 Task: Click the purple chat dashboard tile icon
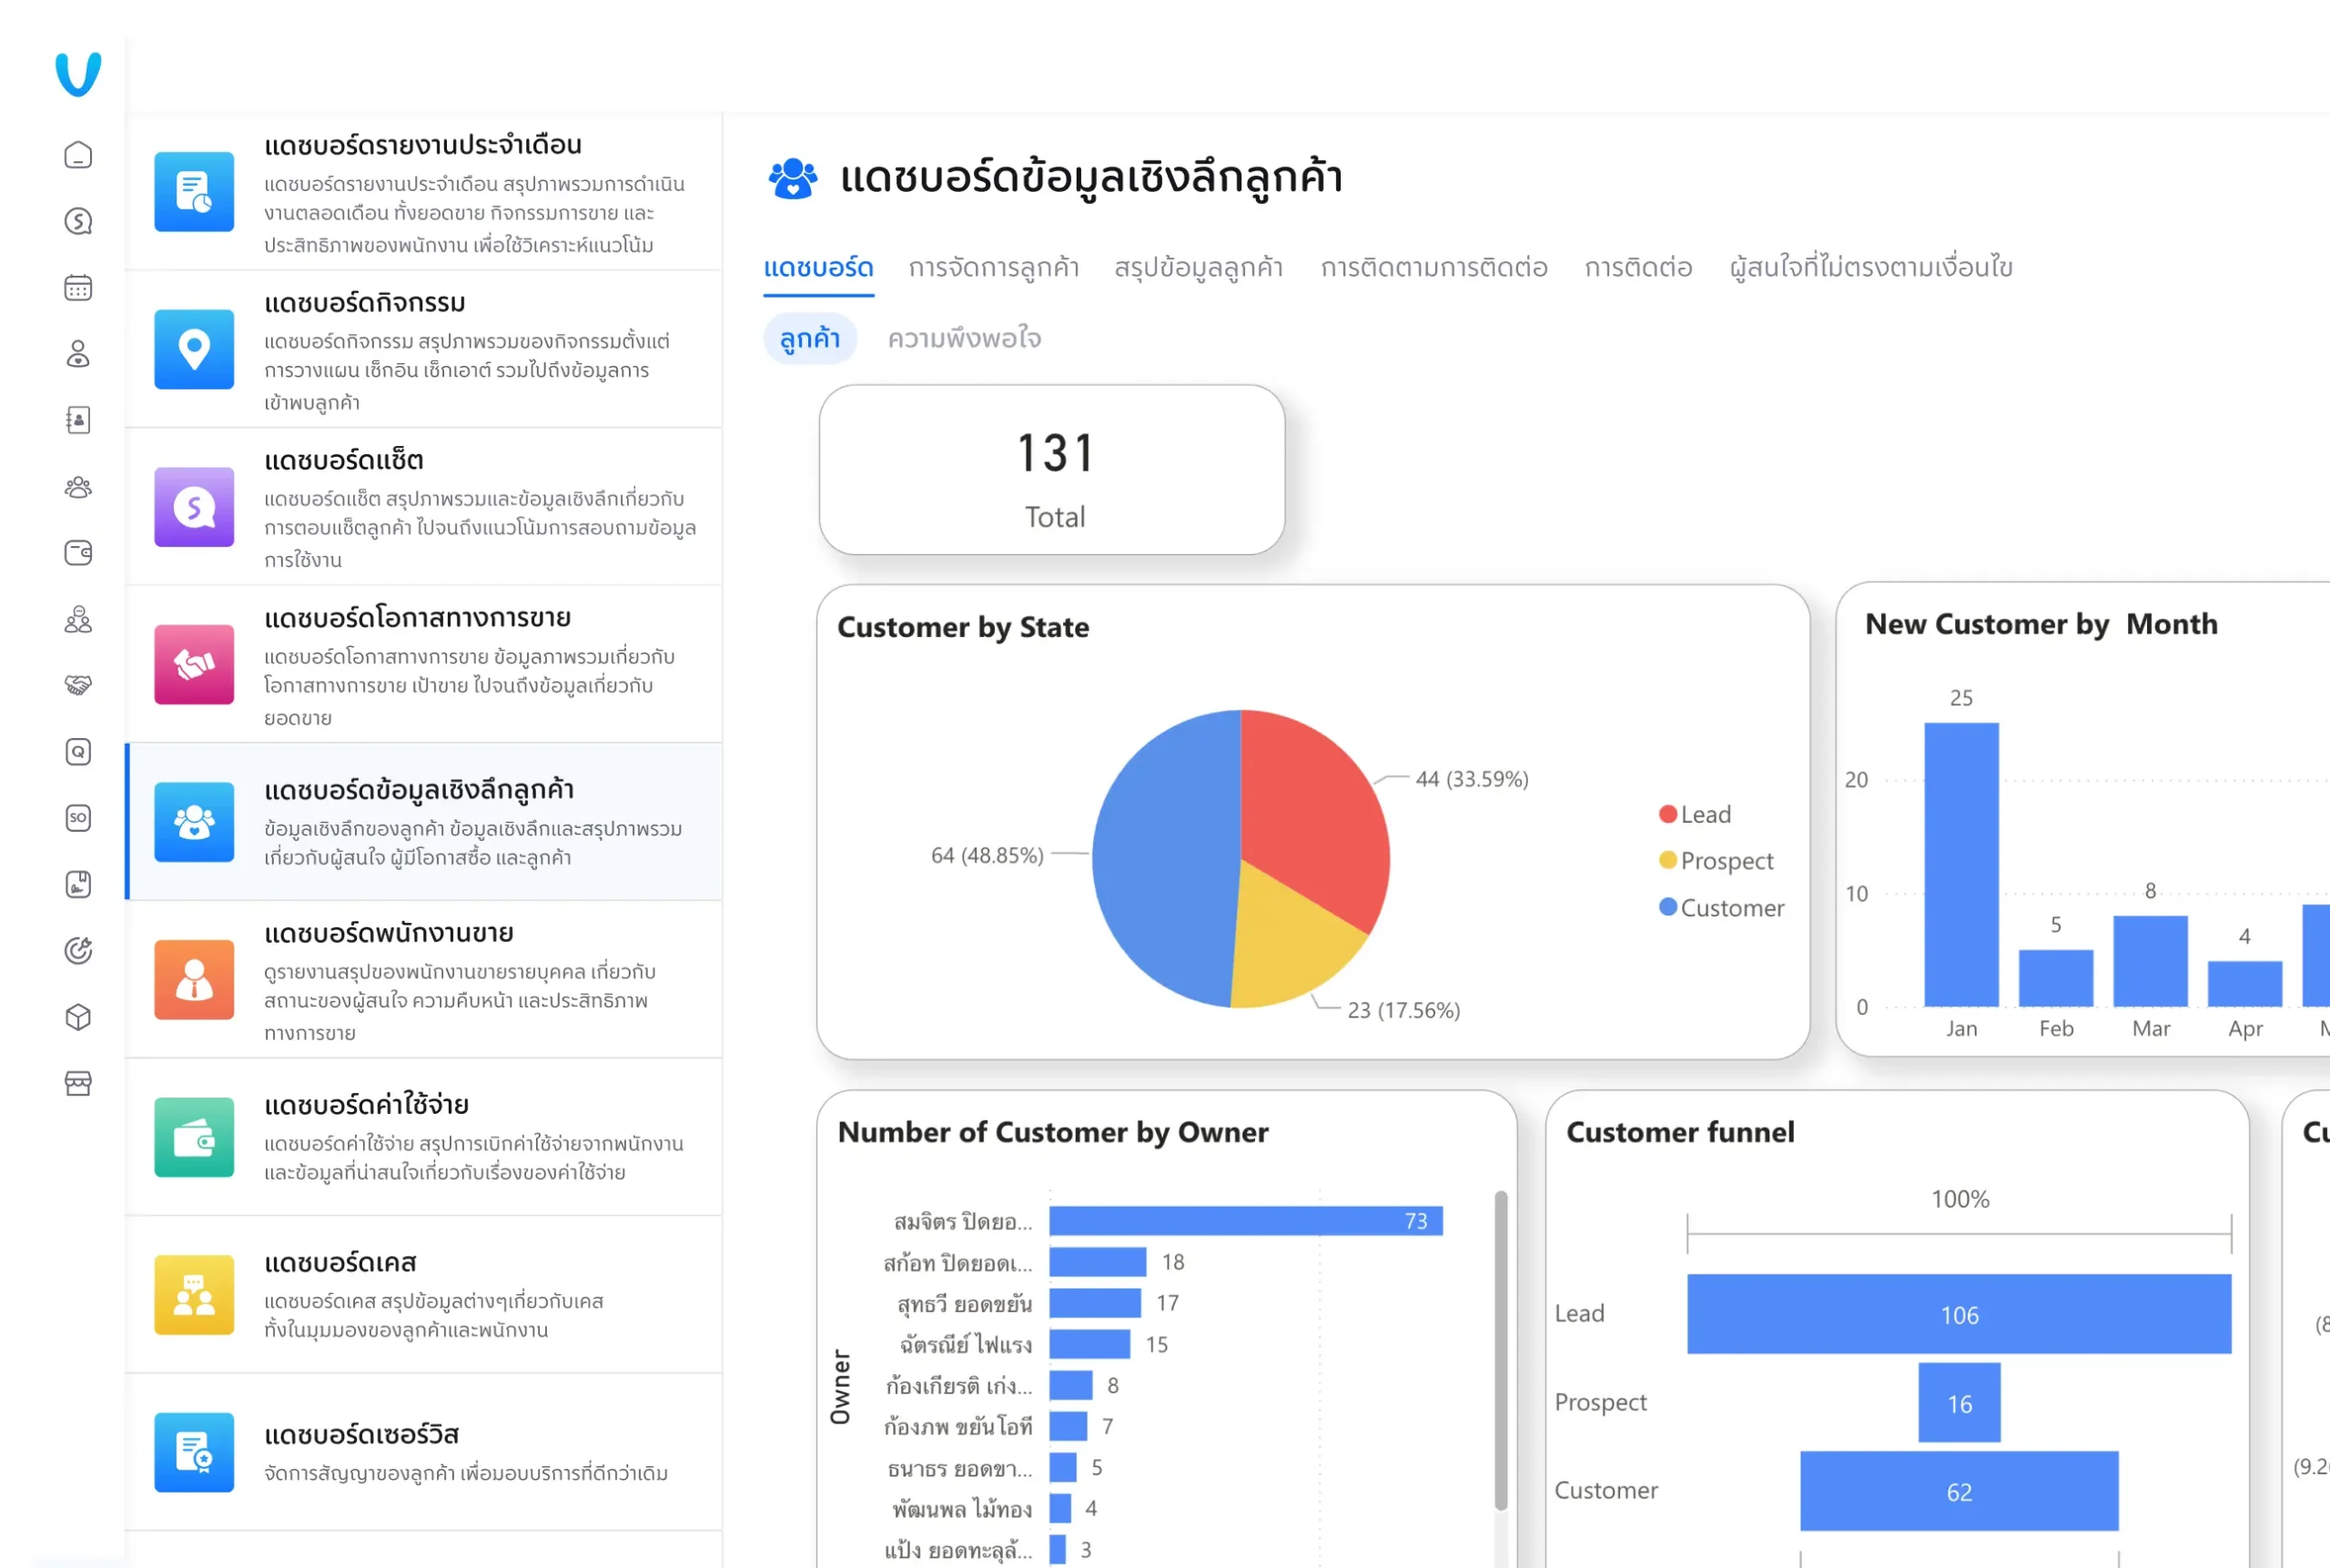[194, 507]
